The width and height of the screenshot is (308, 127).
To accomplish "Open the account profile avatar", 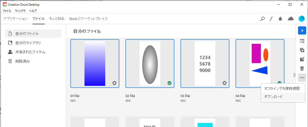I will (302, 19).
